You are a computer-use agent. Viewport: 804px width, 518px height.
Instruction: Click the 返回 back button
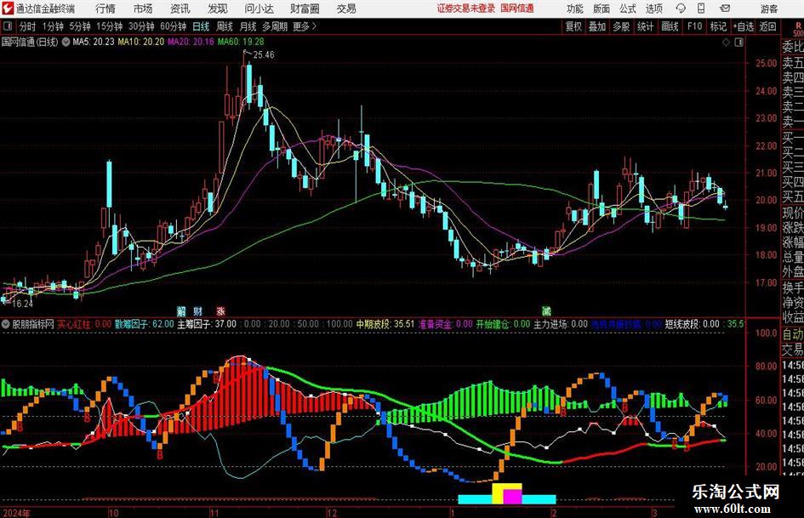[767, 26]
